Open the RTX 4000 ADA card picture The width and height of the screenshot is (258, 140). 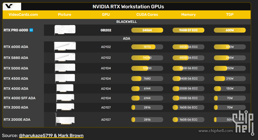coord(65,88)
